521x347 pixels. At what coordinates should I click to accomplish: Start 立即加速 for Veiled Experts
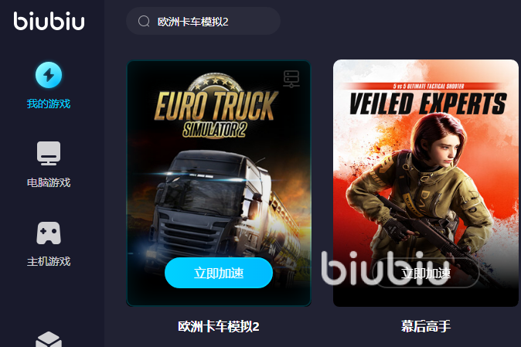[x=426, y=273]
